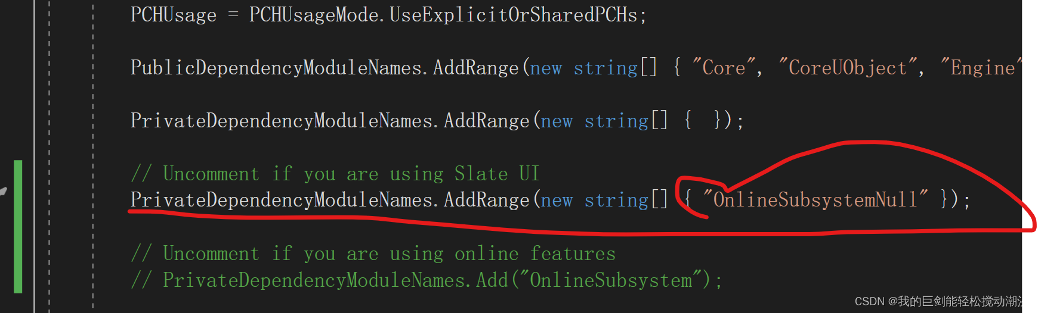Click the online features comment line

tap(373, 253)
